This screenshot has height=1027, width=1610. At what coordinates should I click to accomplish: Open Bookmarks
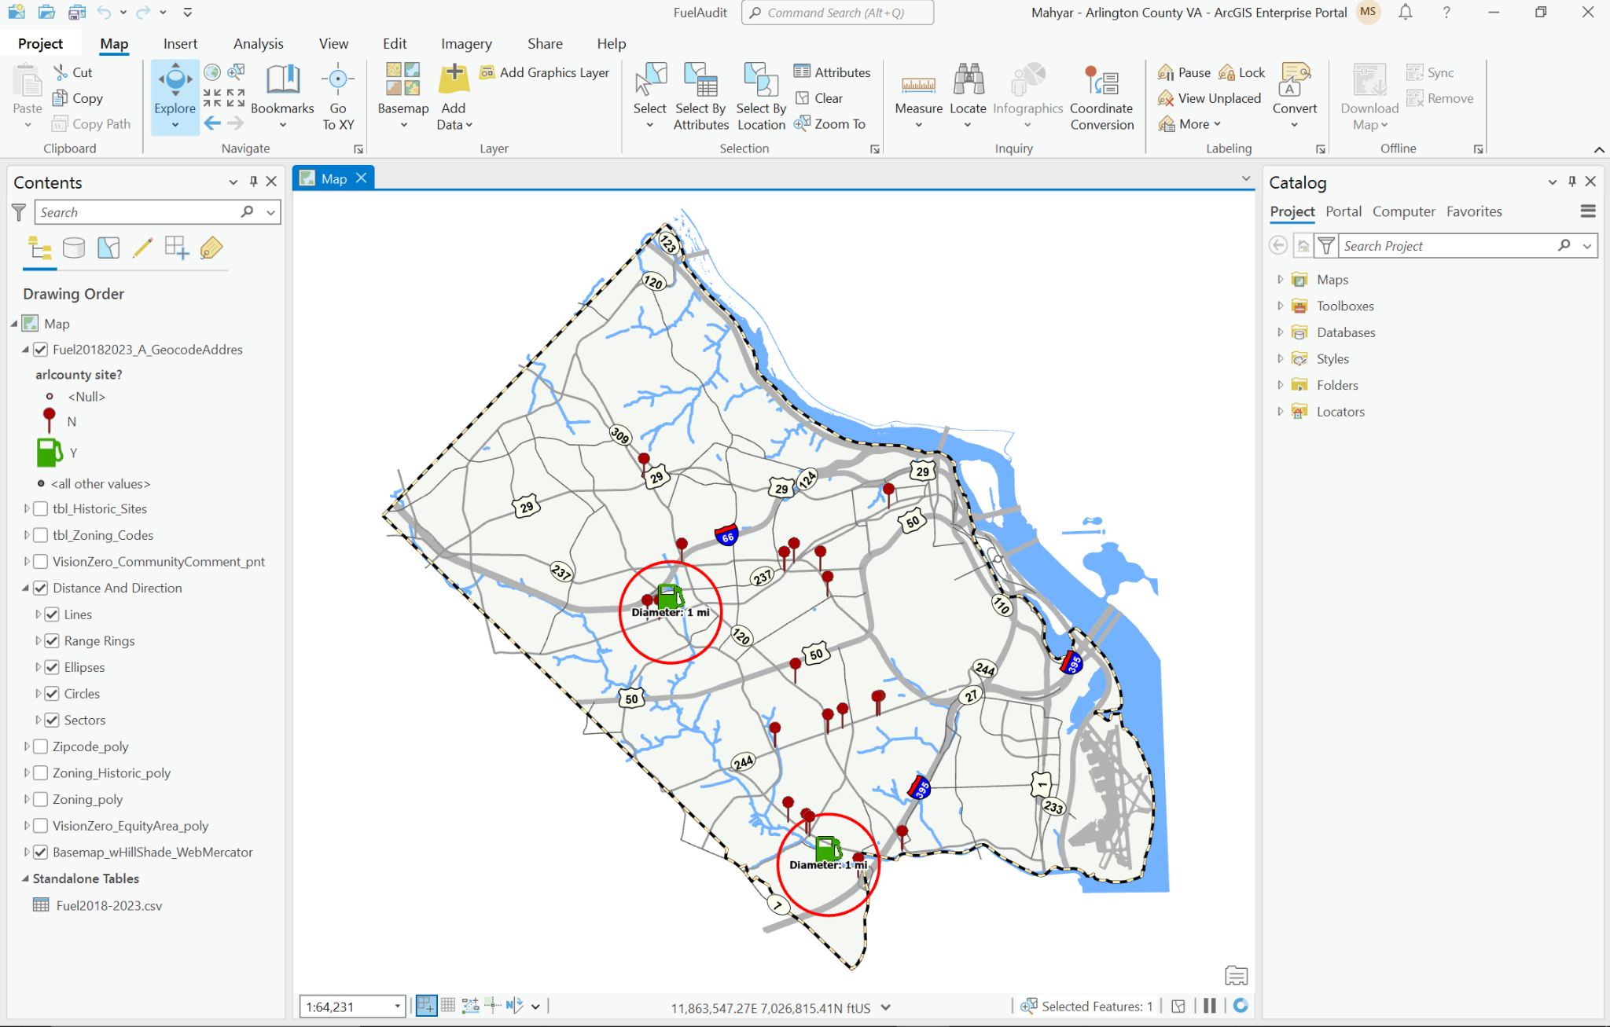282,94
